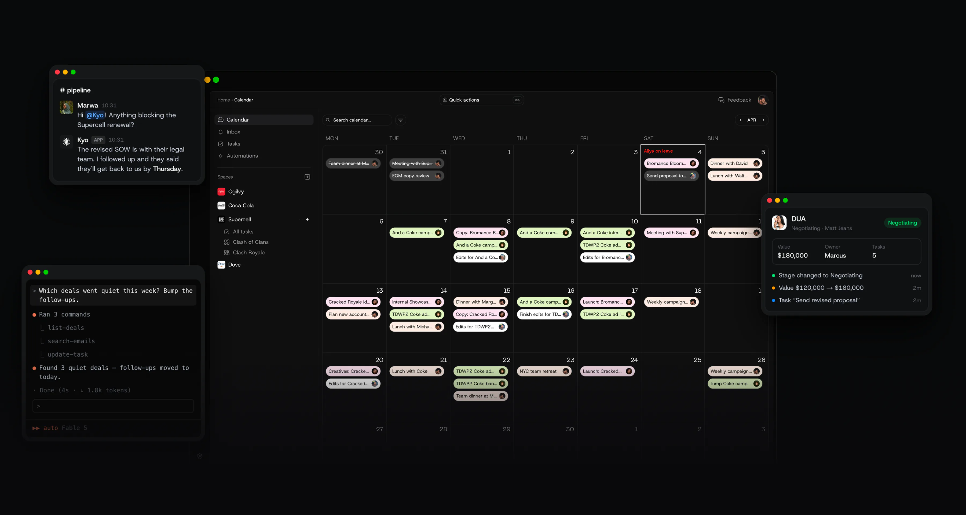This screenshot has width=966, height=515.
Task: Open Lunch with Coke event
Action: pos(416,371)
